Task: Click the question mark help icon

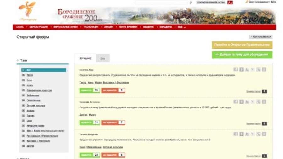Action: [251, 37]
